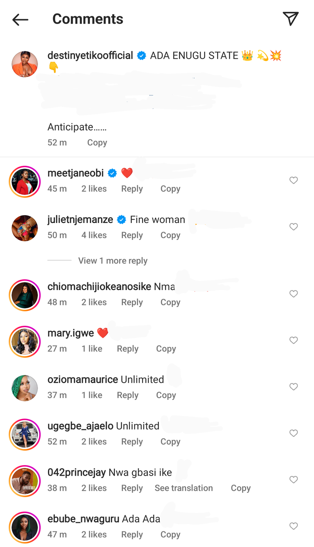
Task: Like ebube_nwaguru's Ada Ada comment
Action: 294,526
